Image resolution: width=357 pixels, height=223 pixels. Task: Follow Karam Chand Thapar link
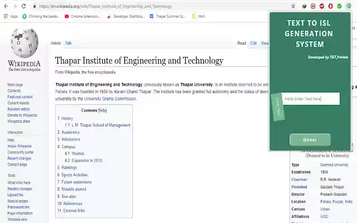[133, 91]
